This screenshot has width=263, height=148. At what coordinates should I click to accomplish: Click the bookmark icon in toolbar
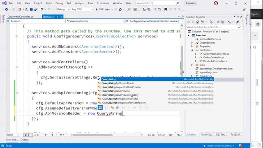166,9
